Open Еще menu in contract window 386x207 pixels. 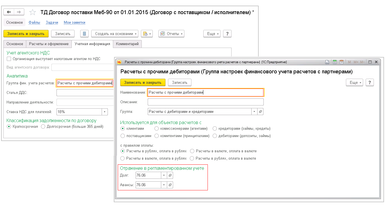pos(212,34)
